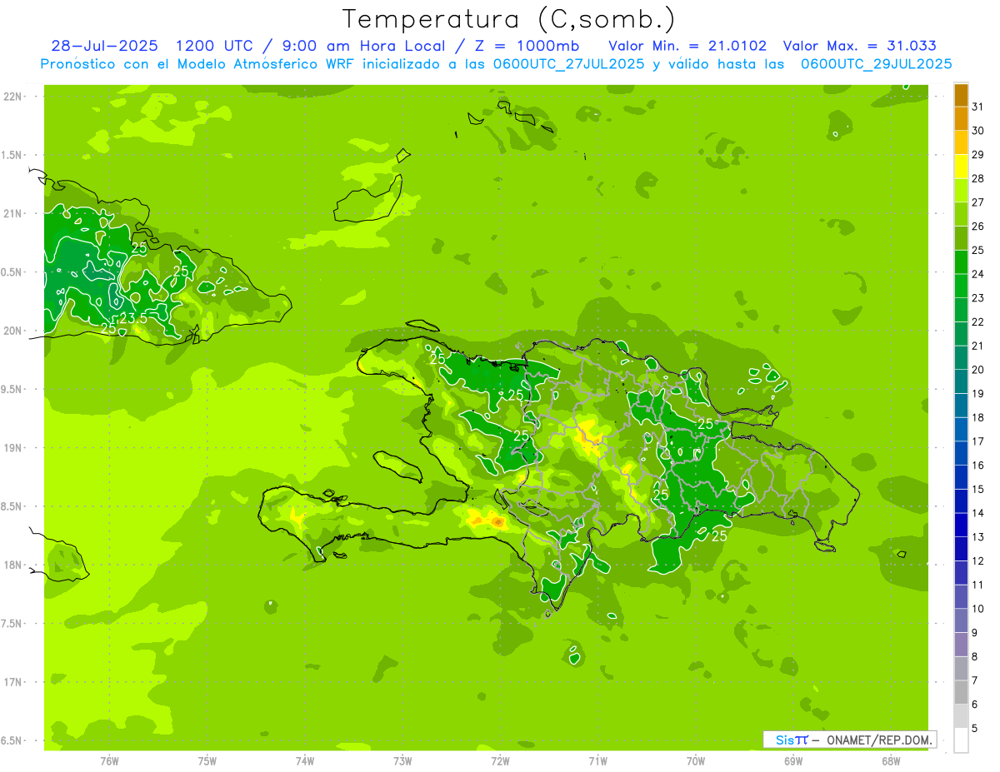Click colorbar value label '10'
The height and width of the screenshot is (772, 1000).
[978, 609]
